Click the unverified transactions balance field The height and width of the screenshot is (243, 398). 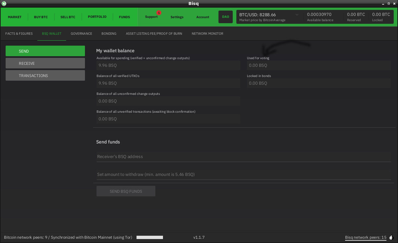(x=168, y=119)
